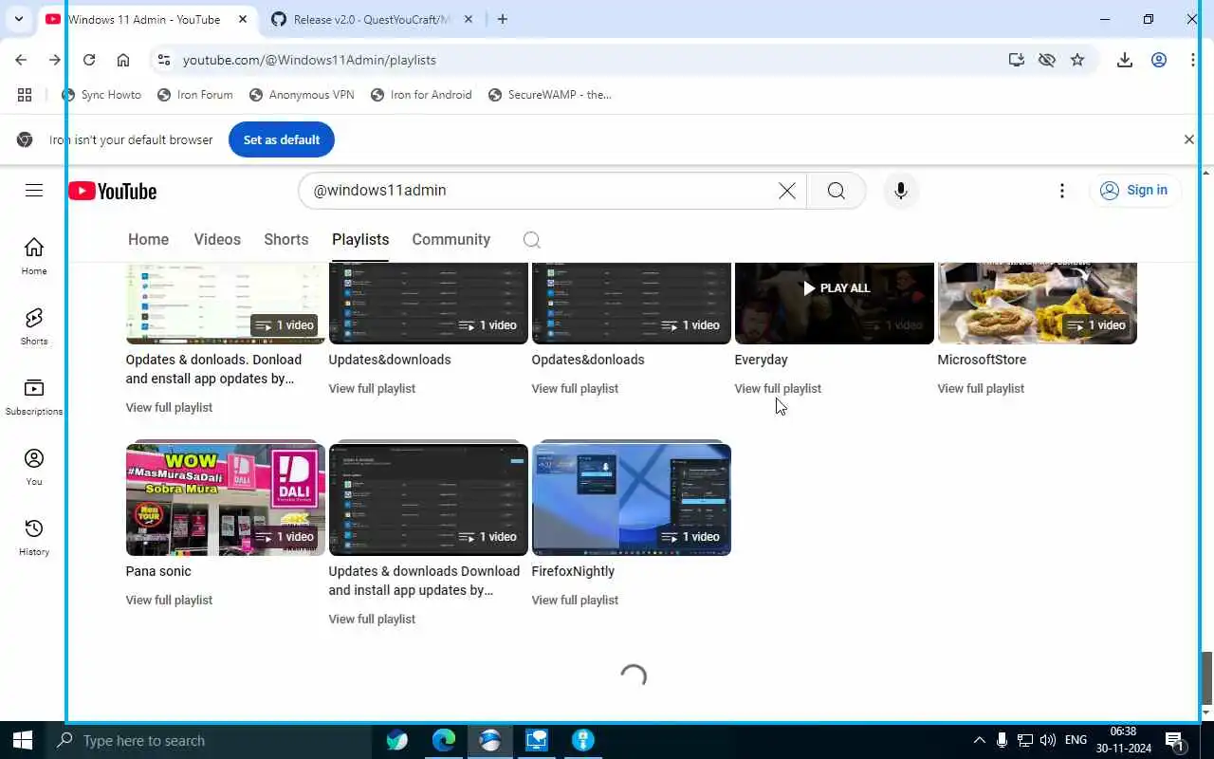Reload the page
Viewport: 1214px width, 759px height.
(x=89, y=60)
